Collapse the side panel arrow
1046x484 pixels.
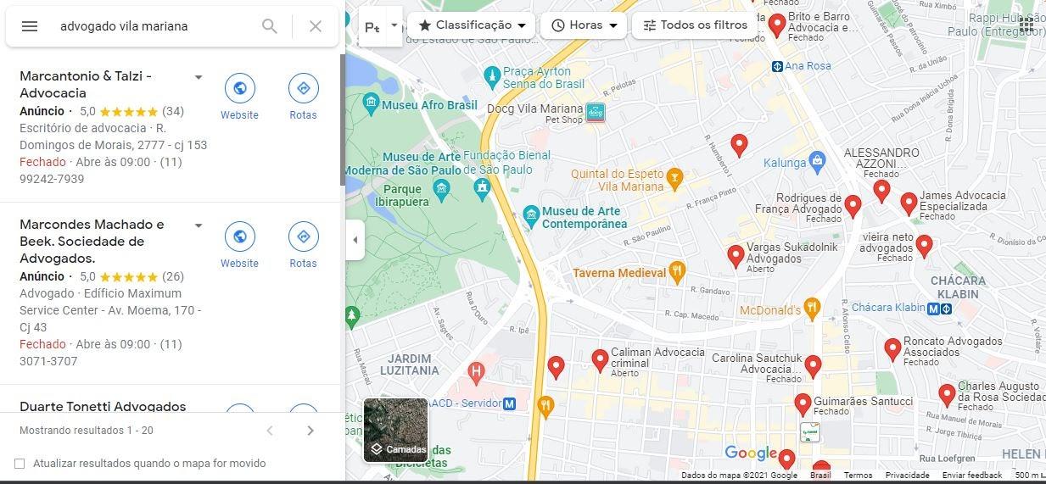355,240
